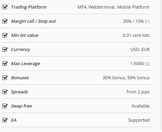Select the check icon for Min lot value
This screenshot has height=132, width=162.
[x=5, y=35]
